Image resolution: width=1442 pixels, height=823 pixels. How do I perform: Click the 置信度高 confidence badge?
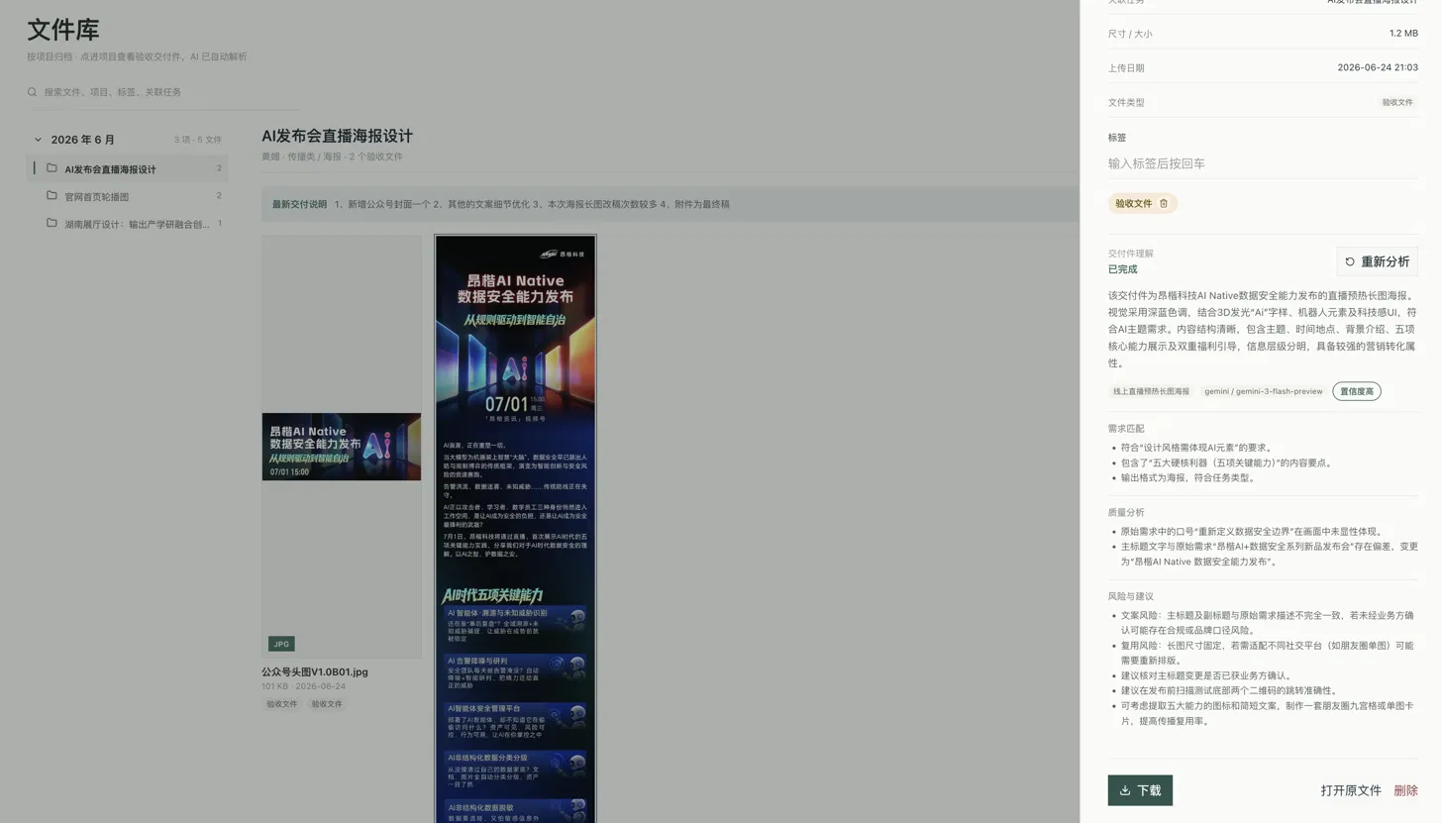1357,391
